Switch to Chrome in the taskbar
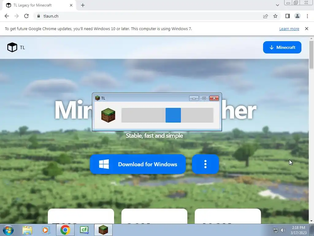Viewport: 314px width, 236px height. [65, 230]
